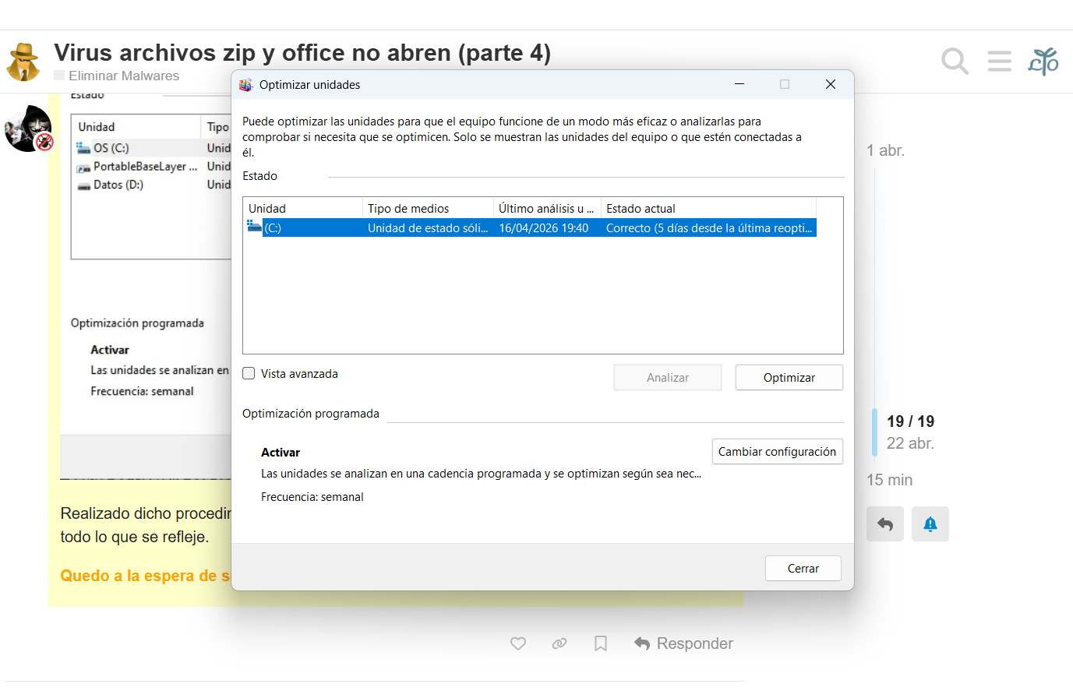Click the Estado actual column header

click(x=708, y=209)
